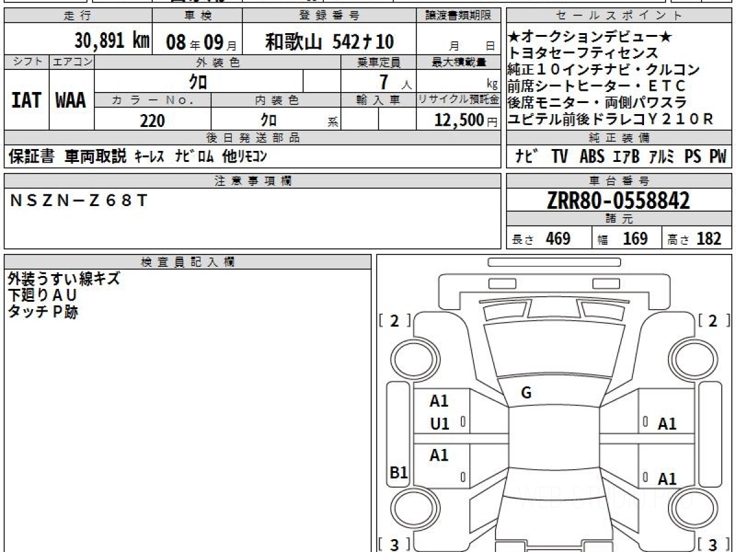Select the B1 damage mark on the diagram
This screenshot has height=552, width=736.
pos(399,473)
